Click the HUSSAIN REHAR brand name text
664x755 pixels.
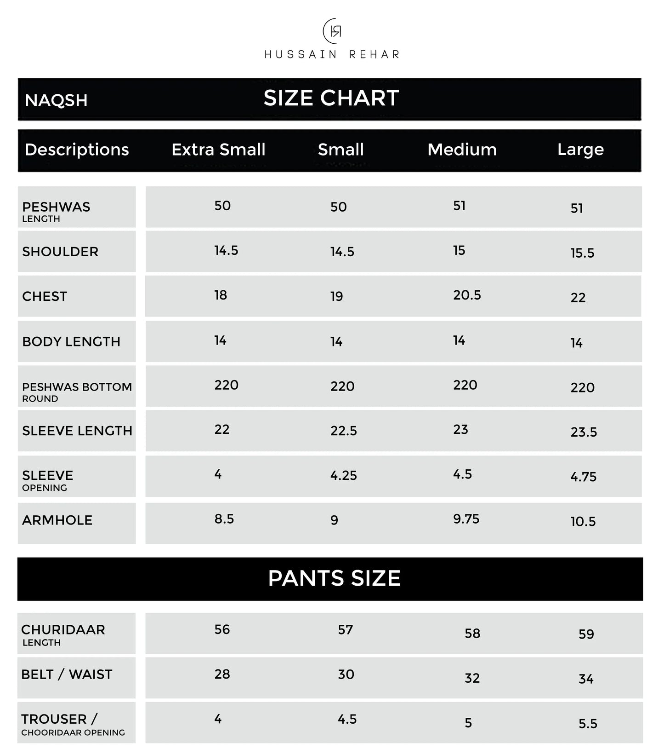point(332,55)
